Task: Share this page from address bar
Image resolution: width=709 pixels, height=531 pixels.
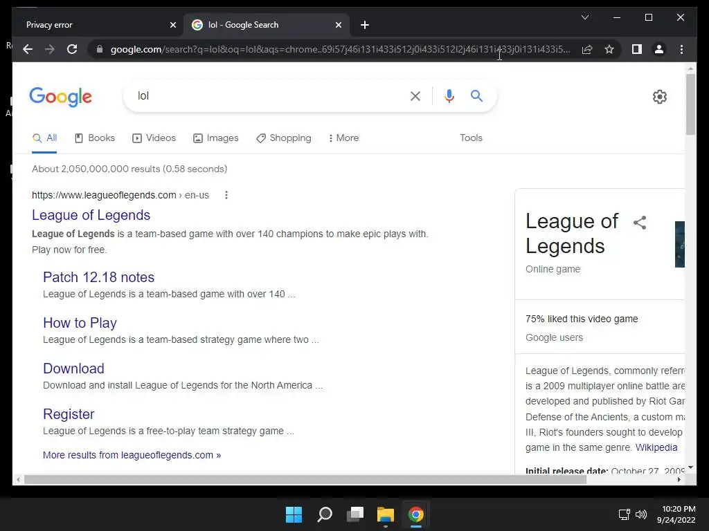Action: click(x=587, y=49)
